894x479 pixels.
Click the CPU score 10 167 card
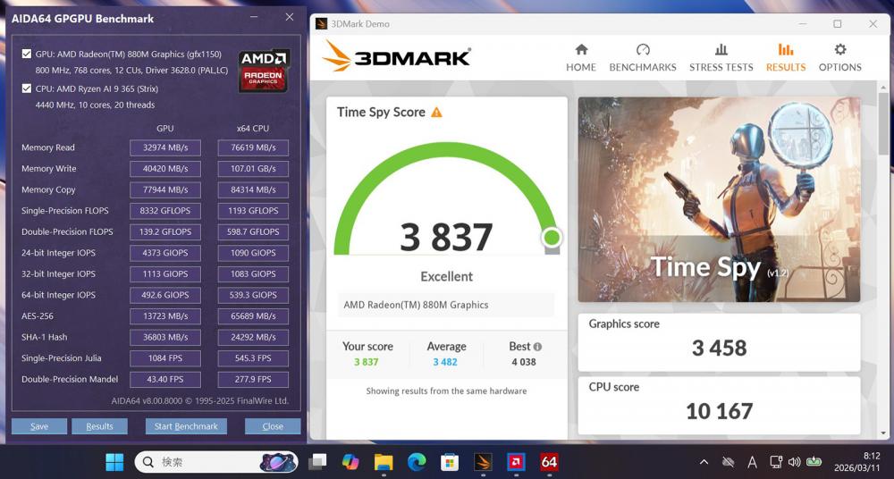tap(719, 405)
